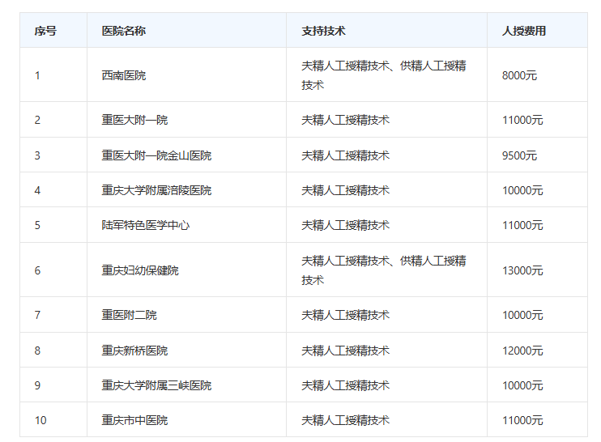
Task: Select the 陆军特色医学中心 cell
Action: (146, 225)
